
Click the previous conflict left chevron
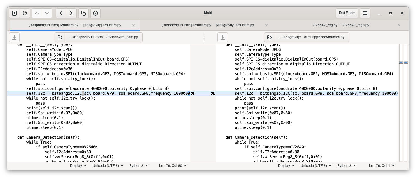pyautogui.click(x=61, y=13)
